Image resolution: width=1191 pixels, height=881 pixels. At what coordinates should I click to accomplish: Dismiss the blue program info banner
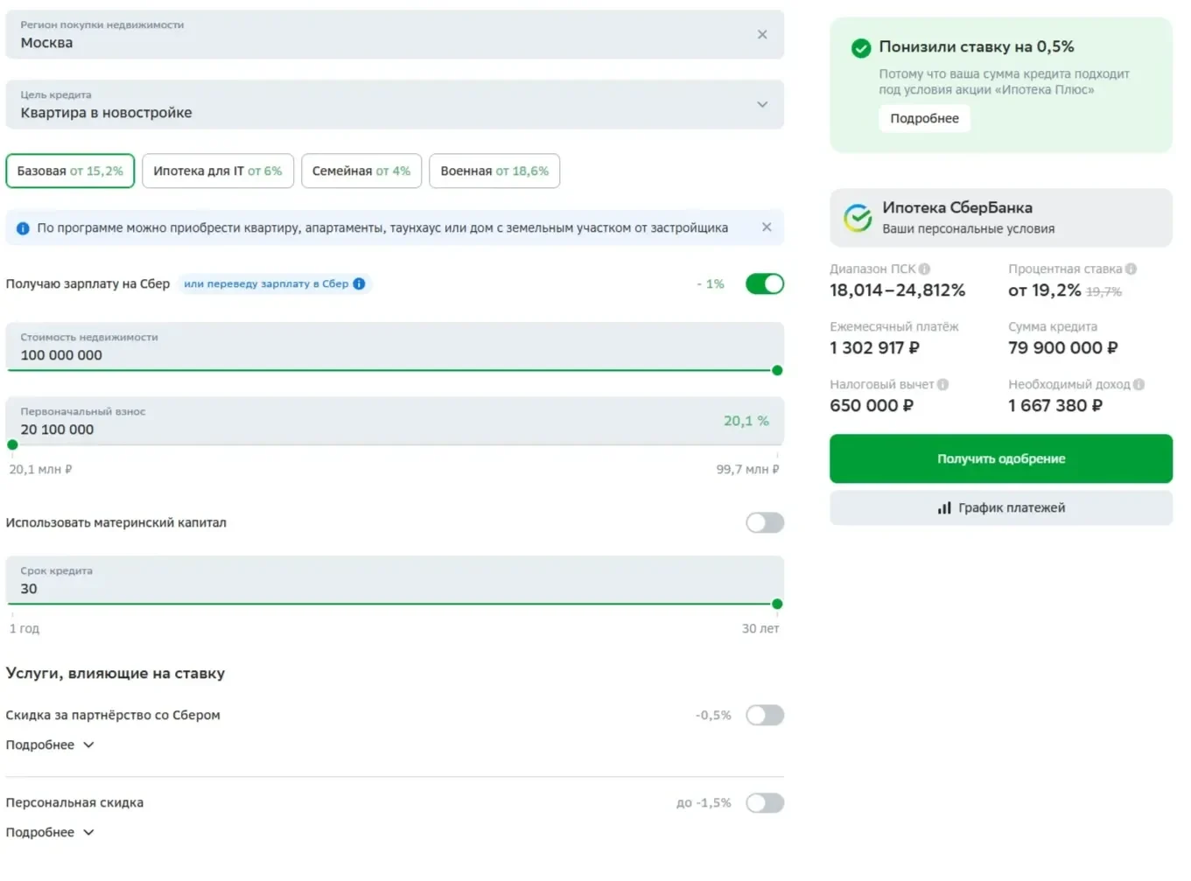[767, 227]
